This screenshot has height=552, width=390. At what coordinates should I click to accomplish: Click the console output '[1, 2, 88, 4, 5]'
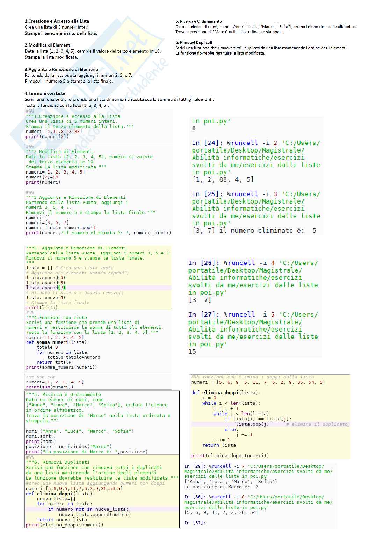(x=223, y=179)
